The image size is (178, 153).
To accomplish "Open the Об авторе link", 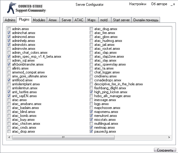I will [x=159, y=4].
